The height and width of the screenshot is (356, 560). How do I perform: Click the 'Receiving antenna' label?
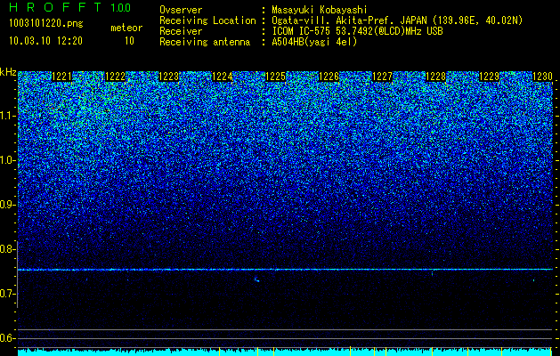tap(205, 42)
